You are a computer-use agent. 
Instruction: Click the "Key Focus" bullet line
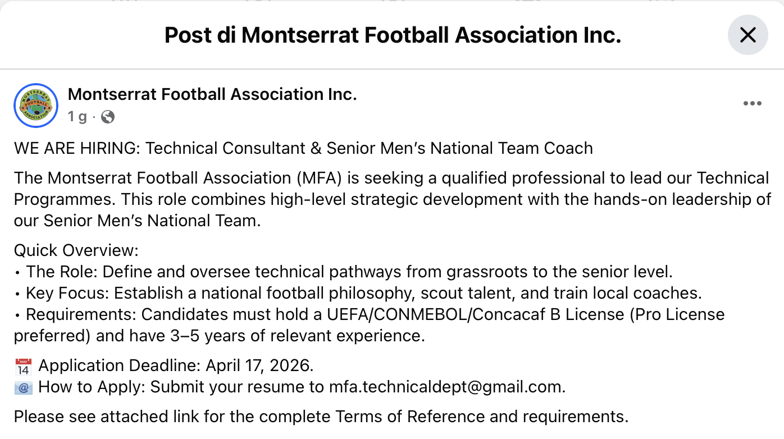363,293
